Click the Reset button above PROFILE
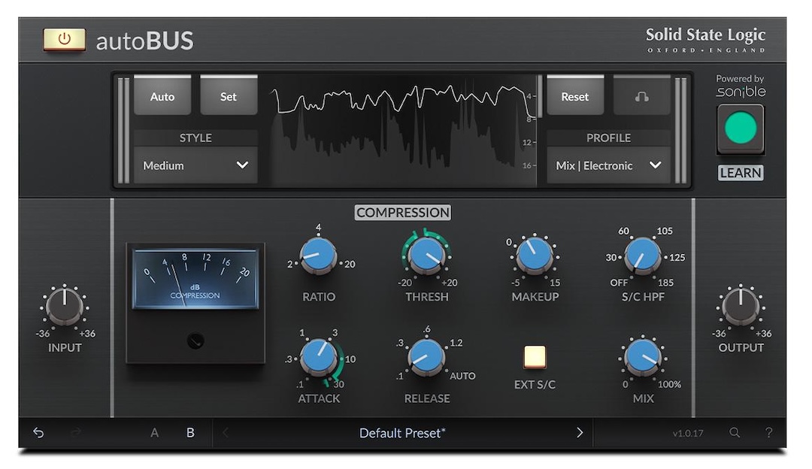 (x=575, y=96)
